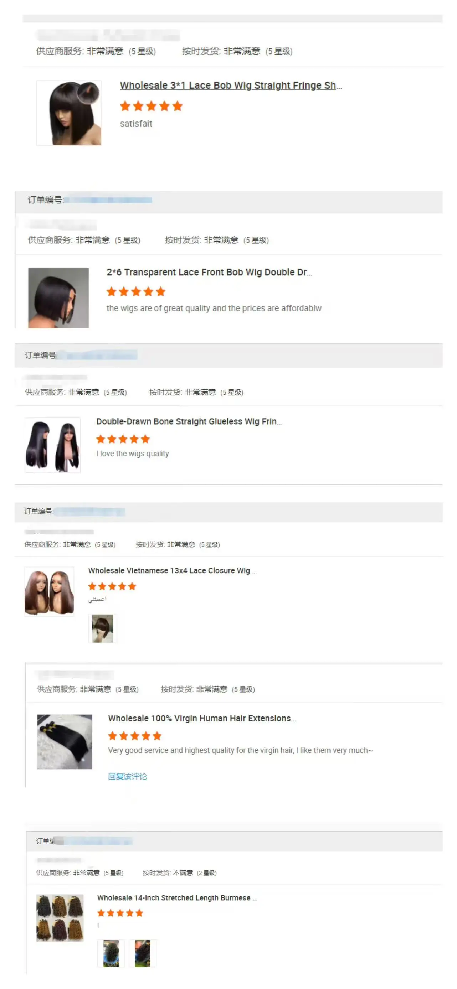Click the brown lace closure wig product thumbnail
Viewport: 457px width, 989px height.
[49, 592]
